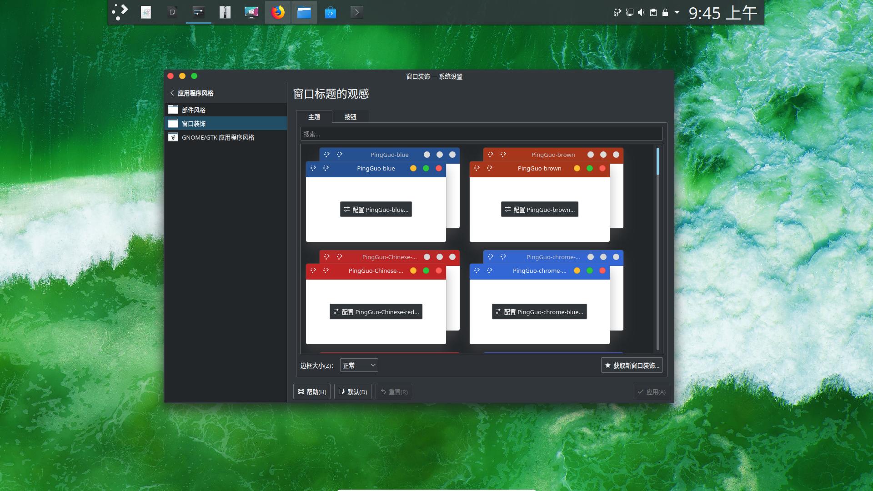This screenshot has height=491, width=873.
Task: Click the lock icon in system tray
Action: (x=665, y=12)
